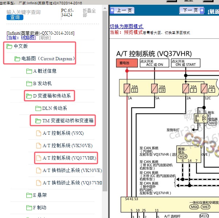Click the sidebar scrollbar up arrow
The height and width of the screenshot is (218, 219).
(x=105, y=8)
